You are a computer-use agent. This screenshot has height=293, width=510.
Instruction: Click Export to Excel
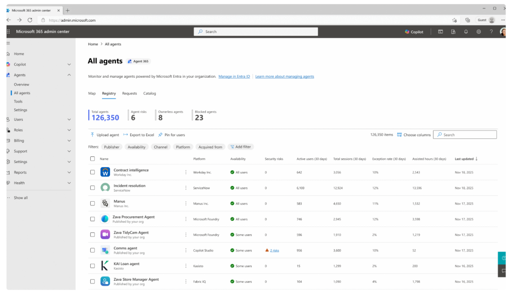click(x=138, y=135)
